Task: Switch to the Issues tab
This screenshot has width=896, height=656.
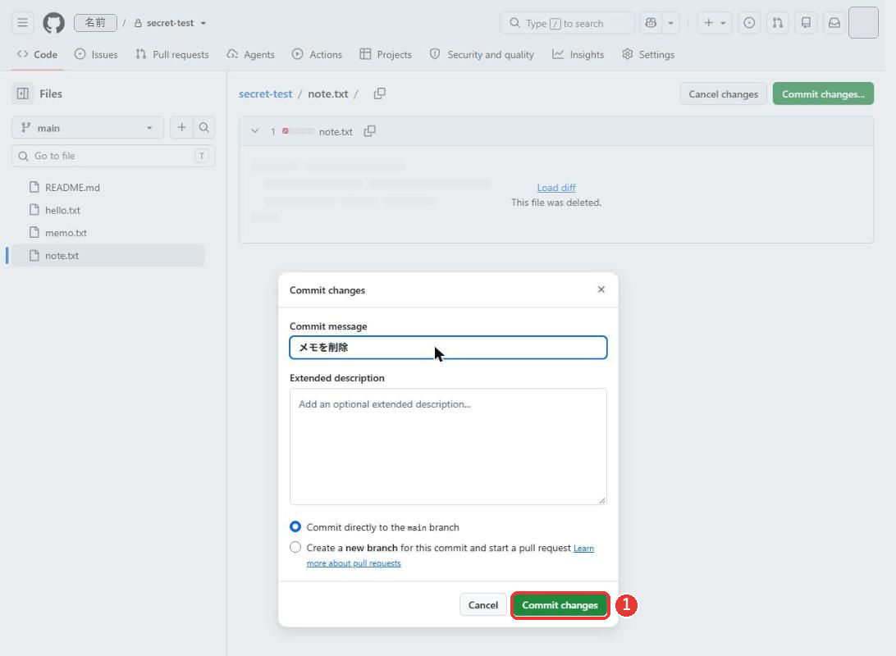Action: (x=96, y=54)
